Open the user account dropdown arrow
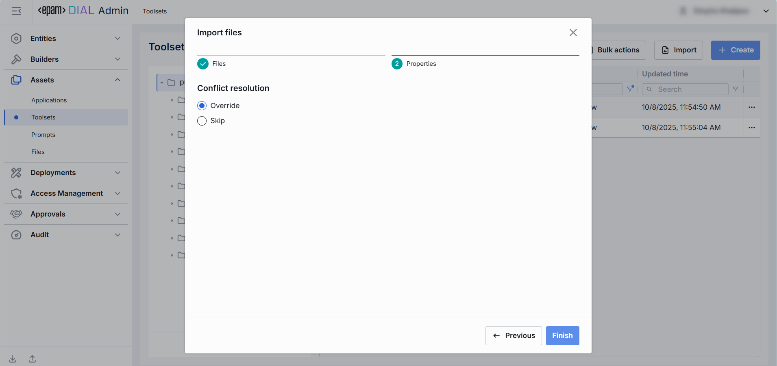The width and height of the screenshot is (777, 366). 766,11
